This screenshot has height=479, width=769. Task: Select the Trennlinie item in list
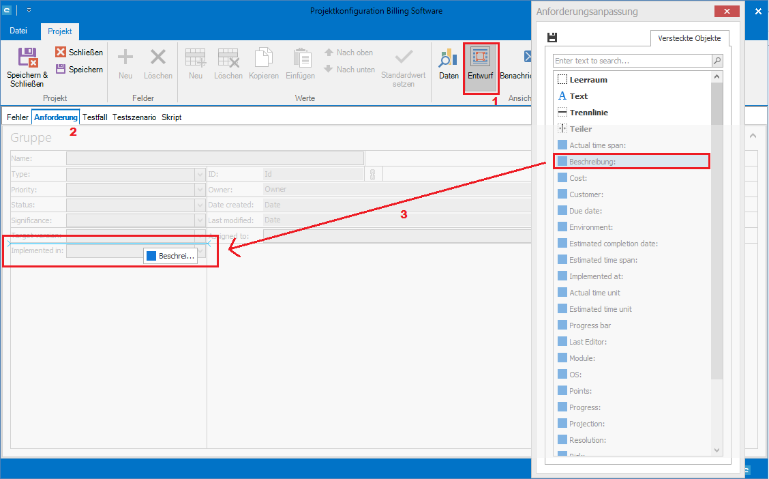588,113
